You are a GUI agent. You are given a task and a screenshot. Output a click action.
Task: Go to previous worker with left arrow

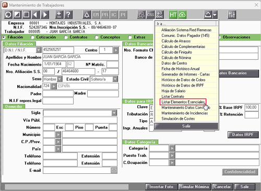[35, 15]
